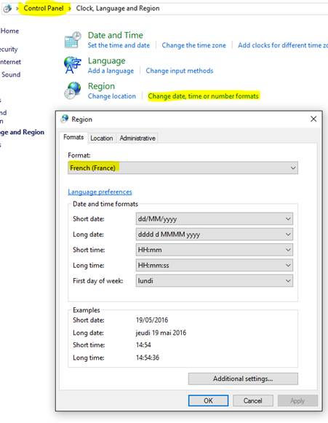Open the Long time format dropdown
328x423 pixels.
pyautogui.click(x=215, y=265)
